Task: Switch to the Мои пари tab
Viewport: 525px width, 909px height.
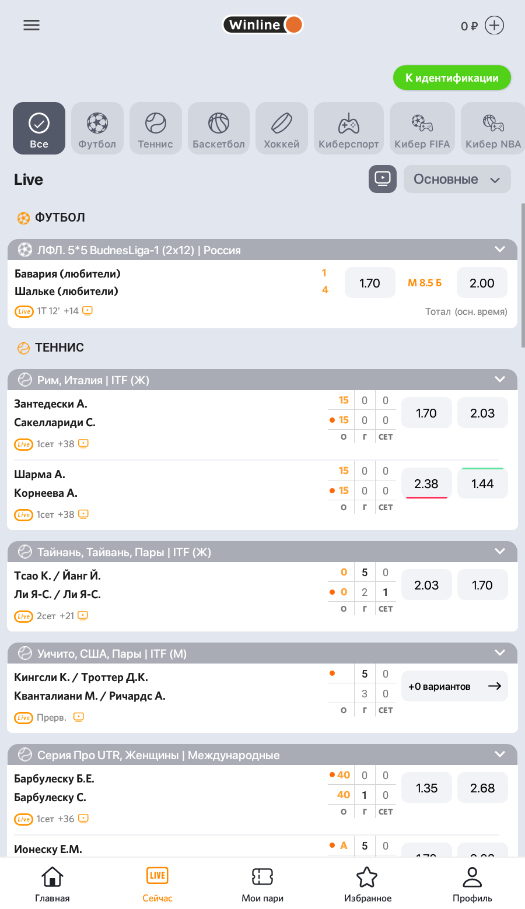Action: pos(262,883)
